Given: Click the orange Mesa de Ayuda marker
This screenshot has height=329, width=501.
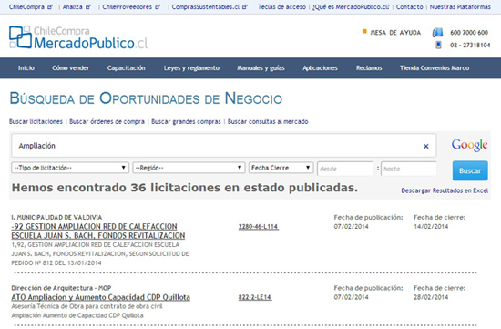Looking at the screenshot, I should [x=364, y=31].
